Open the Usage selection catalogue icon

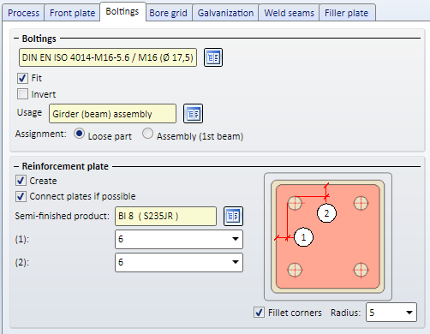pyautogui.click(x=193, y=113)
